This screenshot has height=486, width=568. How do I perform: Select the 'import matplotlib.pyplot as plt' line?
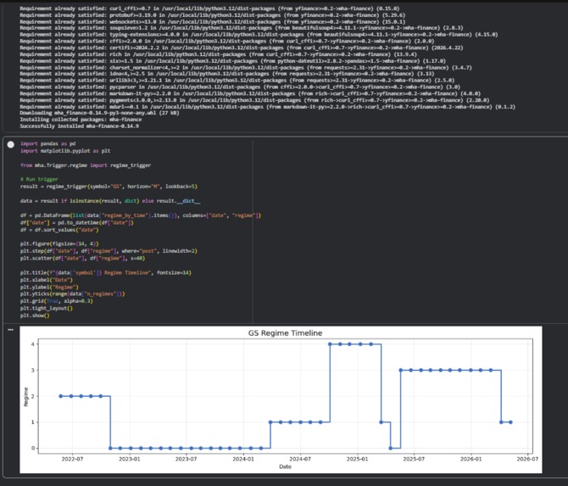[x=65, y=151]
